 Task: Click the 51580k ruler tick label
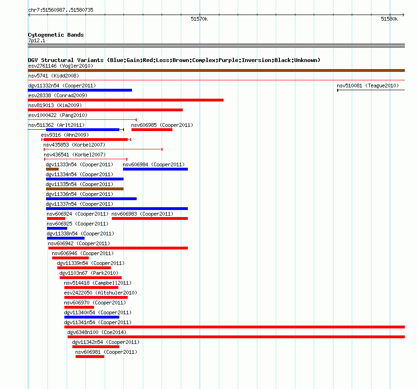389,19
